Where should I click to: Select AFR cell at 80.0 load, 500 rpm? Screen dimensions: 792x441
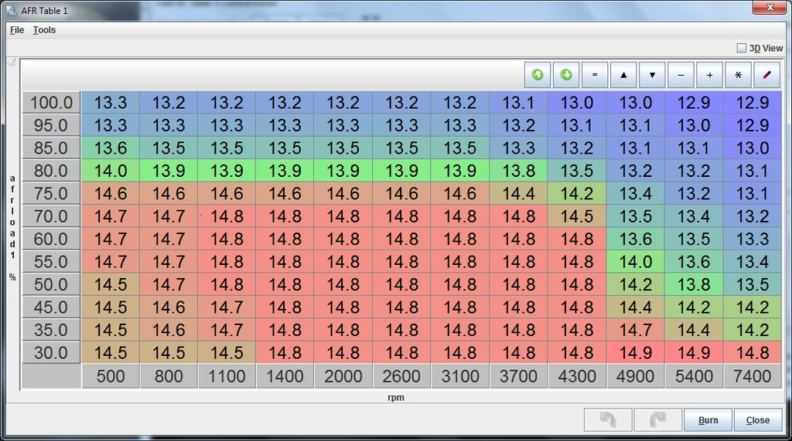coord(110,171)
